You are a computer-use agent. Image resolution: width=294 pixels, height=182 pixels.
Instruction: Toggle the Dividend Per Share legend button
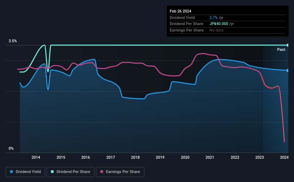(71, 172)
